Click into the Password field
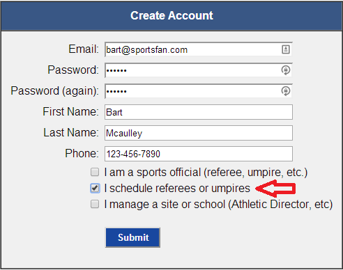Image resolution: width=343 pixels, height=270 pixels. point(199,70)
